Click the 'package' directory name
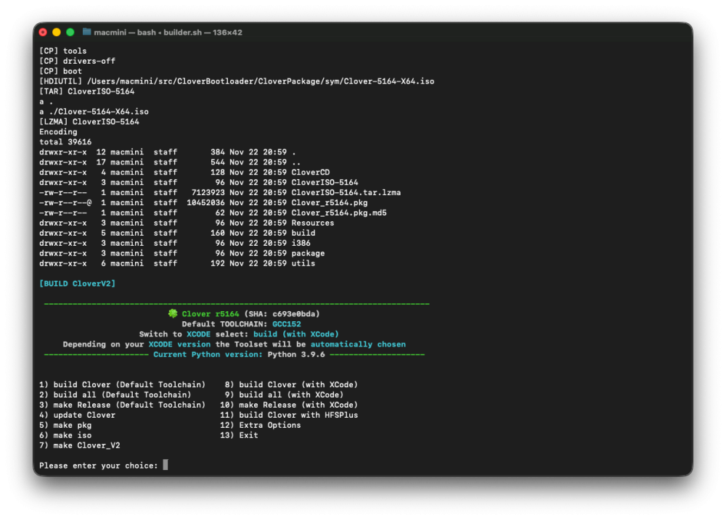This screenshot has height=520, width=726. tap(308, 254)
